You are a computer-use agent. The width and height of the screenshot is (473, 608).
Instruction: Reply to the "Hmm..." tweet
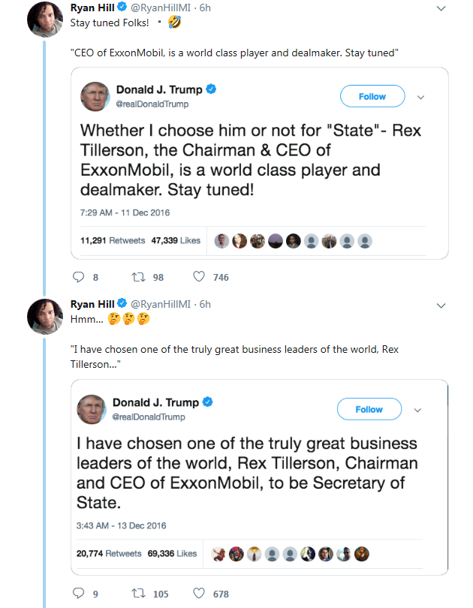tap(78, 594)
